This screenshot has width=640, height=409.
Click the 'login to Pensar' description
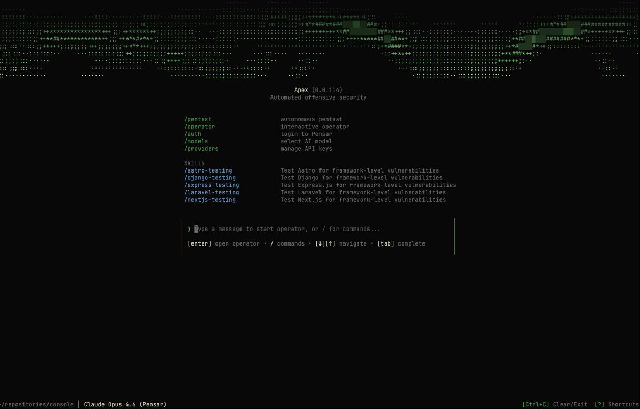tap(306, 134)
